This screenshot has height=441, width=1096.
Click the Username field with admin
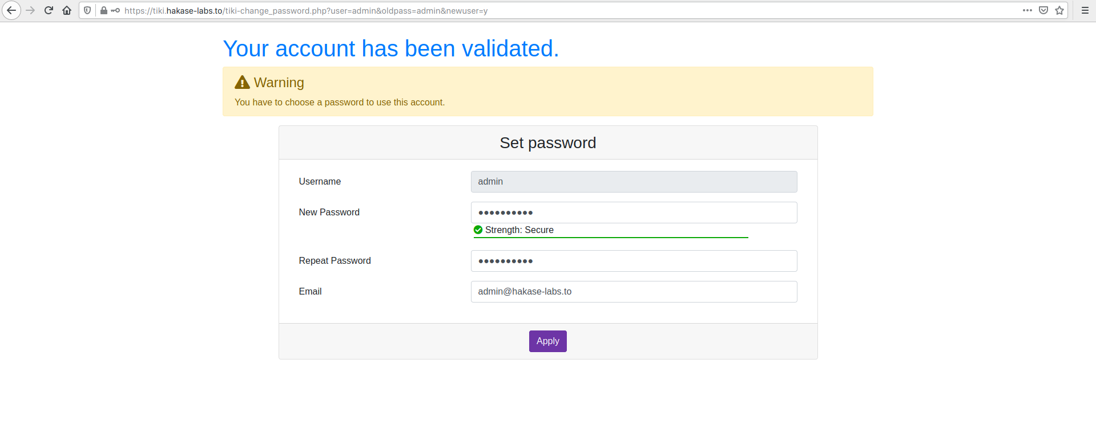pyautogui.click(x=634, y=182)
